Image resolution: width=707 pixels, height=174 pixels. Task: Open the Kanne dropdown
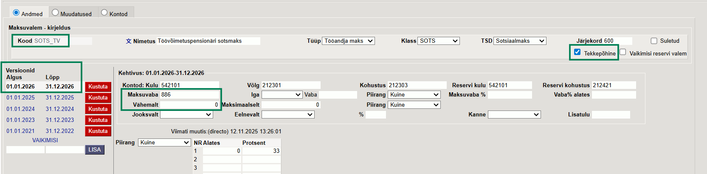(514, 115)
